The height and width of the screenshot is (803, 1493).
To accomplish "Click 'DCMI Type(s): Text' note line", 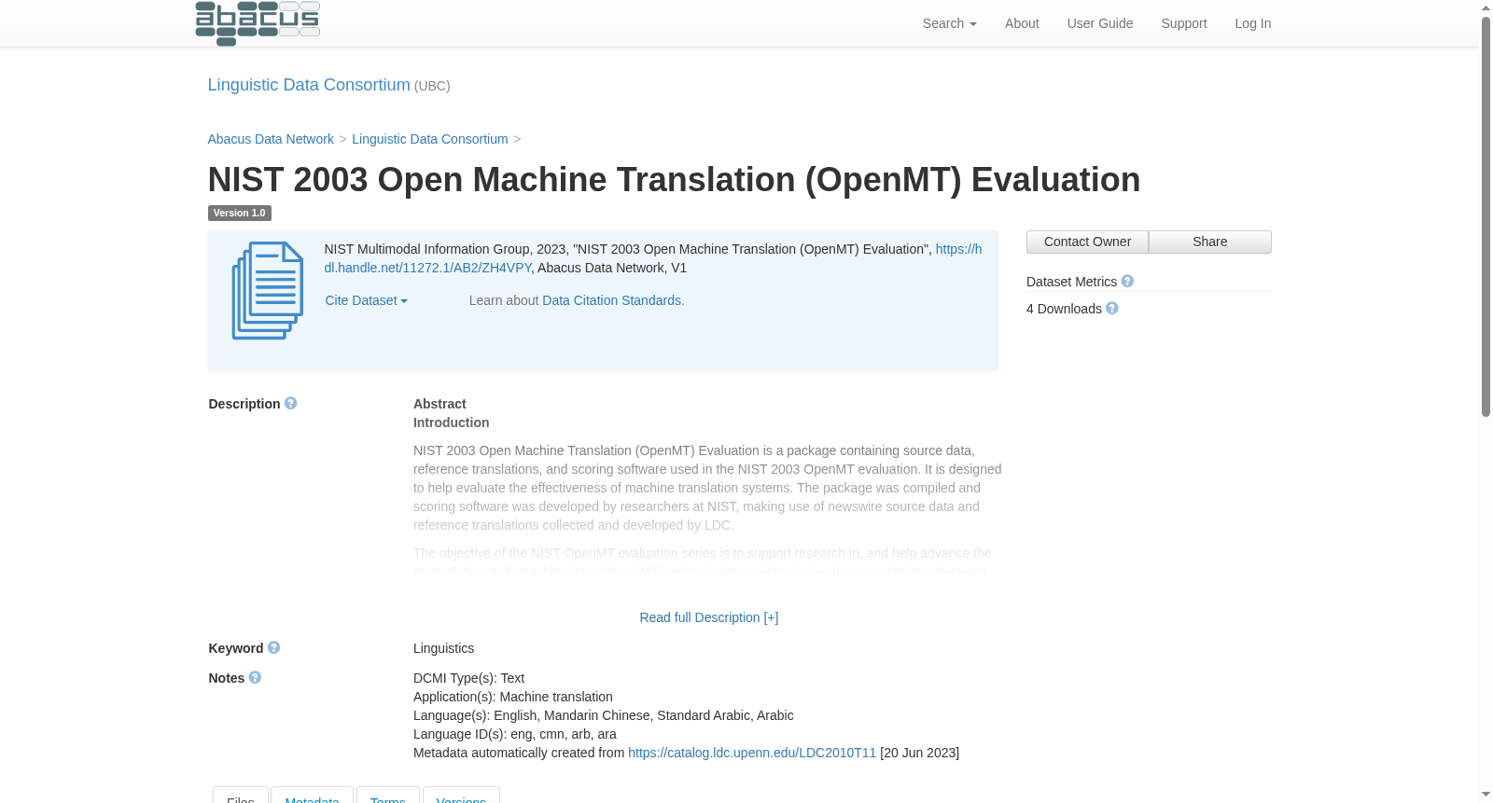I will pos(468,678).
